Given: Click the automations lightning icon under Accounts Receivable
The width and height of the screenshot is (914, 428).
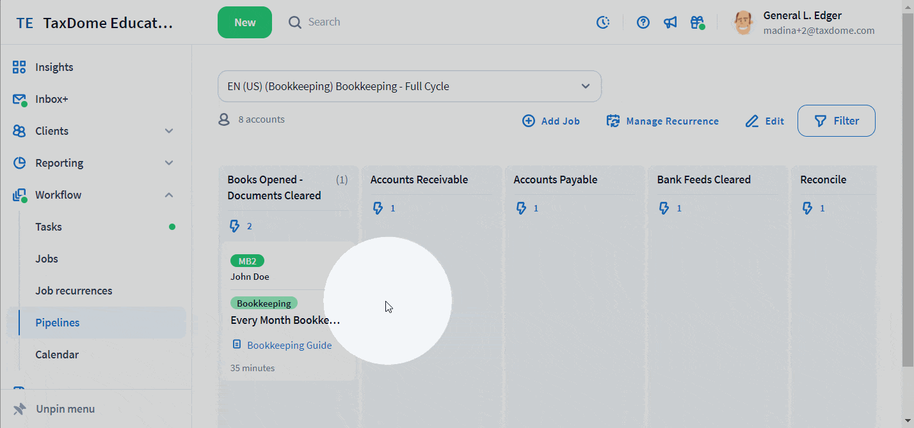Looking at the screenshot, I should (378, 208).
